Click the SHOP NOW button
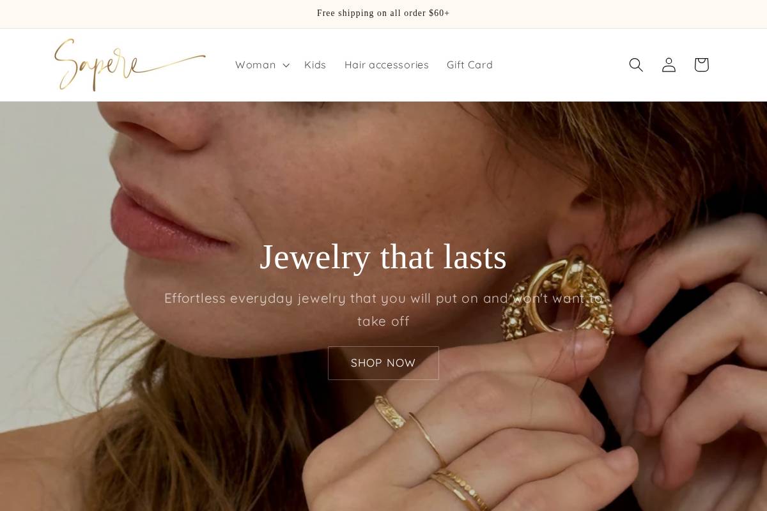This screenshot has width=767, height=511. 383,363
